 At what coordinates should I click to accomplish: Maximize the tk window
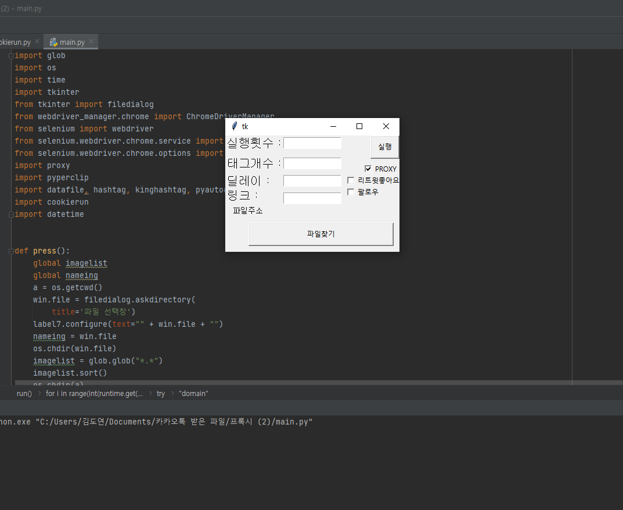click(359, 127)
